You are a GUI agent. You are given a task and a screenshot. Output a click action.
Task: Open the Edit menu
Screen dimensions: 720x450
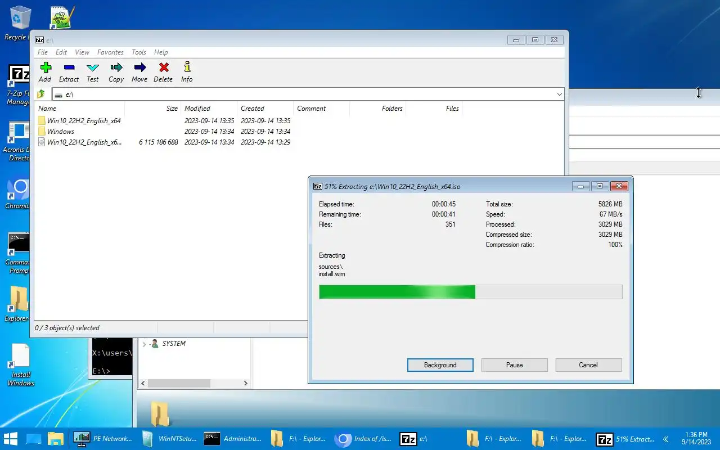point(61,52)
